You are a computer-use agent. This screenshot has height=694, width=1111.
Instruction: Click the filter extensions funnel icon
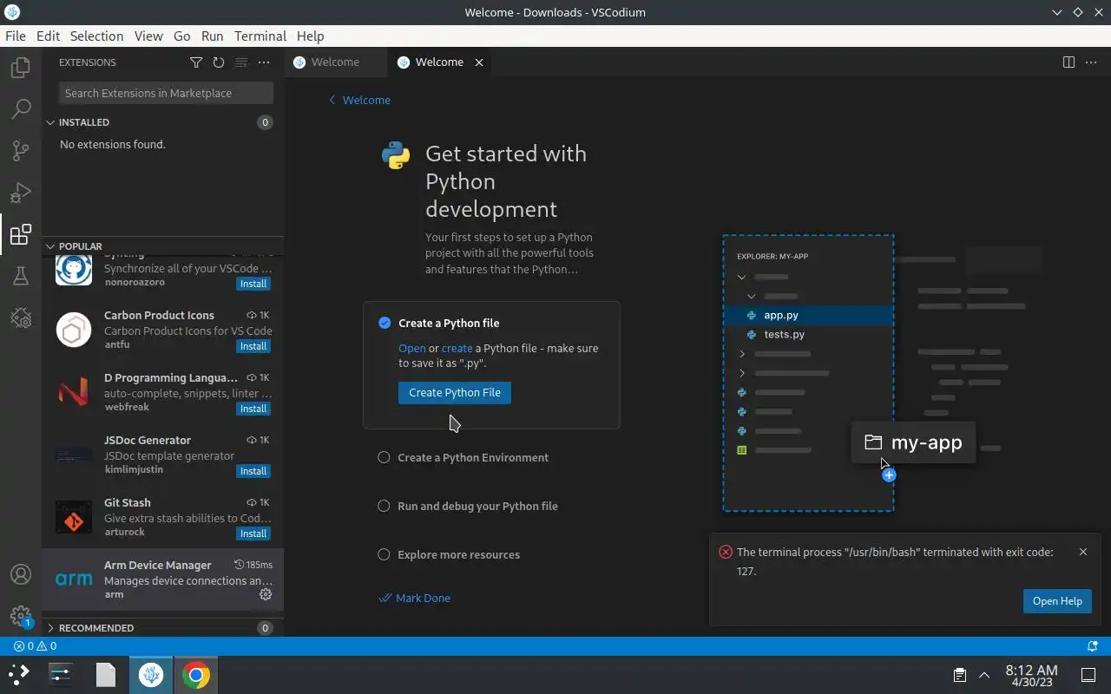(x=196, y=62)
